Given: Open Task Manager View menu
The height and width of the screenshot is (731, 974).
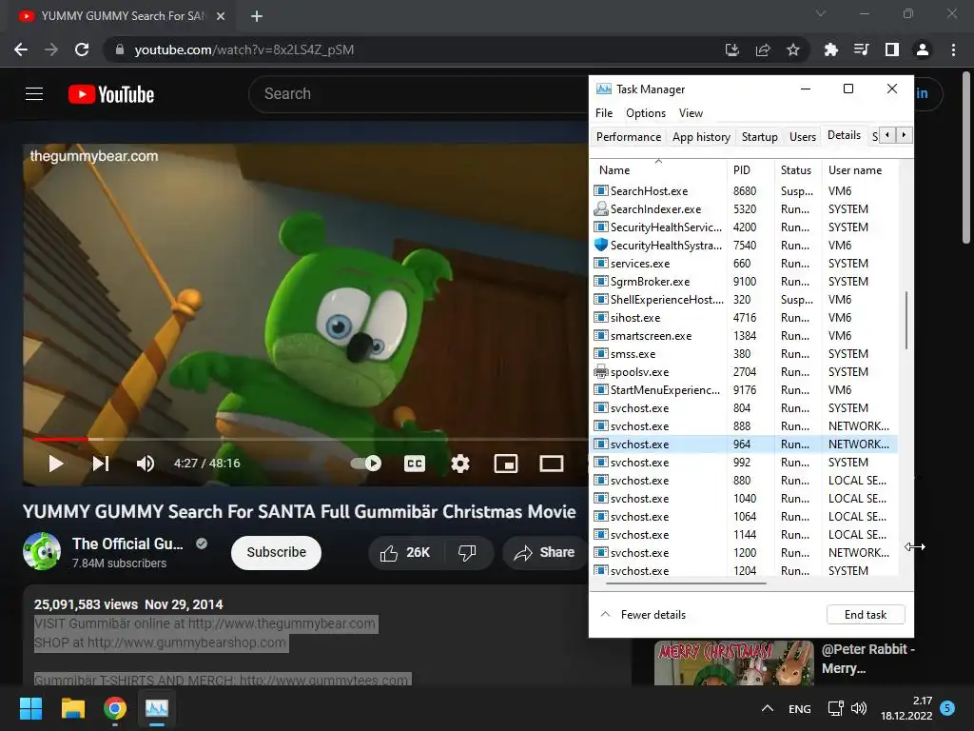Looking at the screenshot, I should click(691, 113).
